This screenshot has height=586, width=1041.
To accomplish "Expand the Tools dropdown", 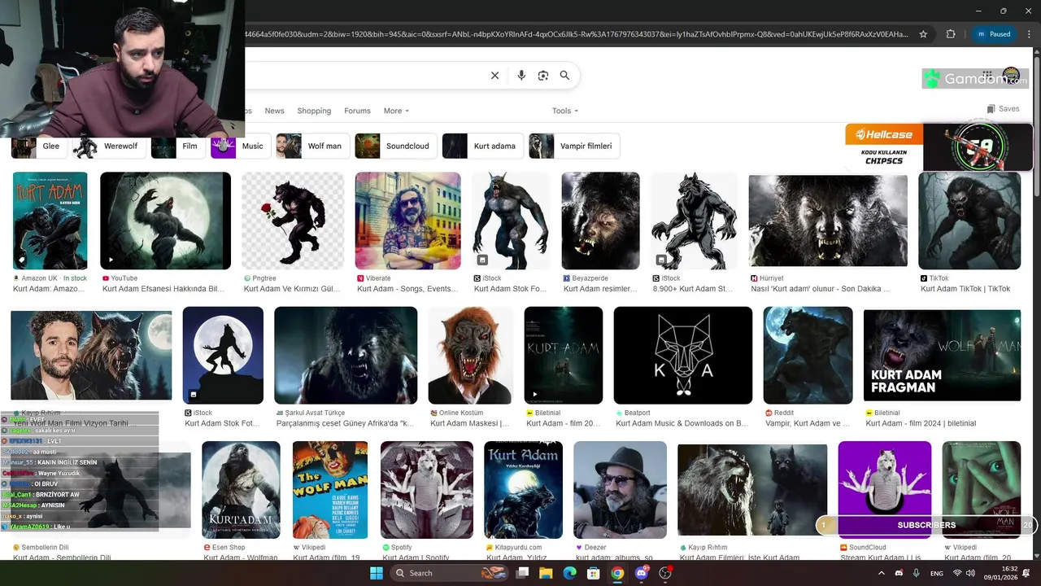I will coord(565,111).
